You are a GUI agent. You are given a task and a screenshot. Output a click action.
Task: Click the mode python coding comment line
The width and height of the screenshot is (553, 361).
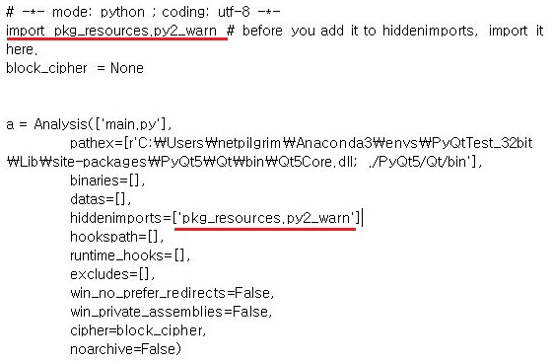143,12
